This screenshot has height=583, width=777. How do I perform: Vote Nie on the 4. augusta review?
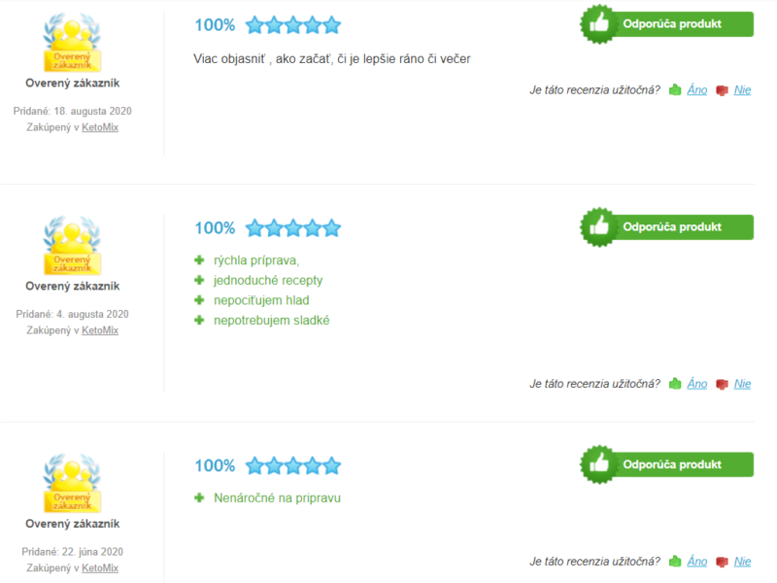(742, 384)
